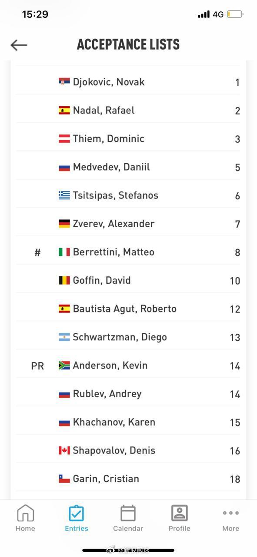Screen dimensions: 257x557
Task: Open the Home tab icon
Action: click(x=25, y=513)
